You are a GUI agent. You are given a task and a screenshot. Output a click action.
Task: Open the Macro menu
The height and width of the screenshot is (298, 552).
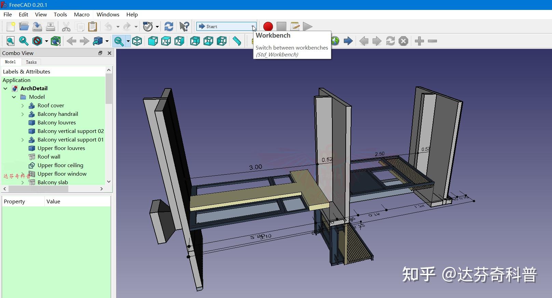pyautogui.click(x=82, y=14)
